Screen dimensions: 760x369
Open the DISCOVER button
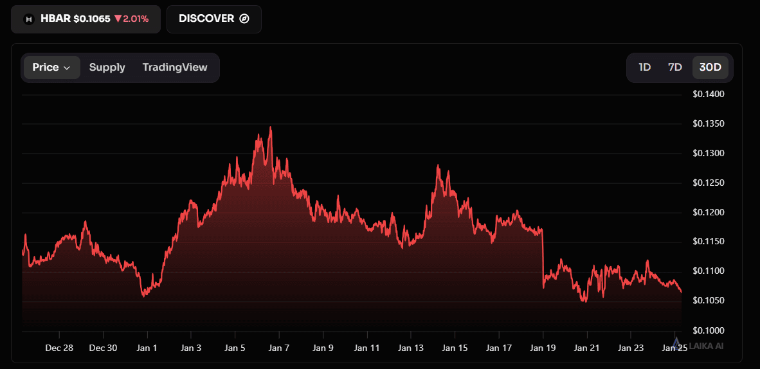pyautogui.click(x=213, y=19)
